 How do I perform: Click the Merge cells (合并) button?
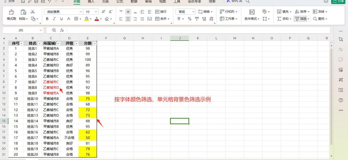click(162, 19)
